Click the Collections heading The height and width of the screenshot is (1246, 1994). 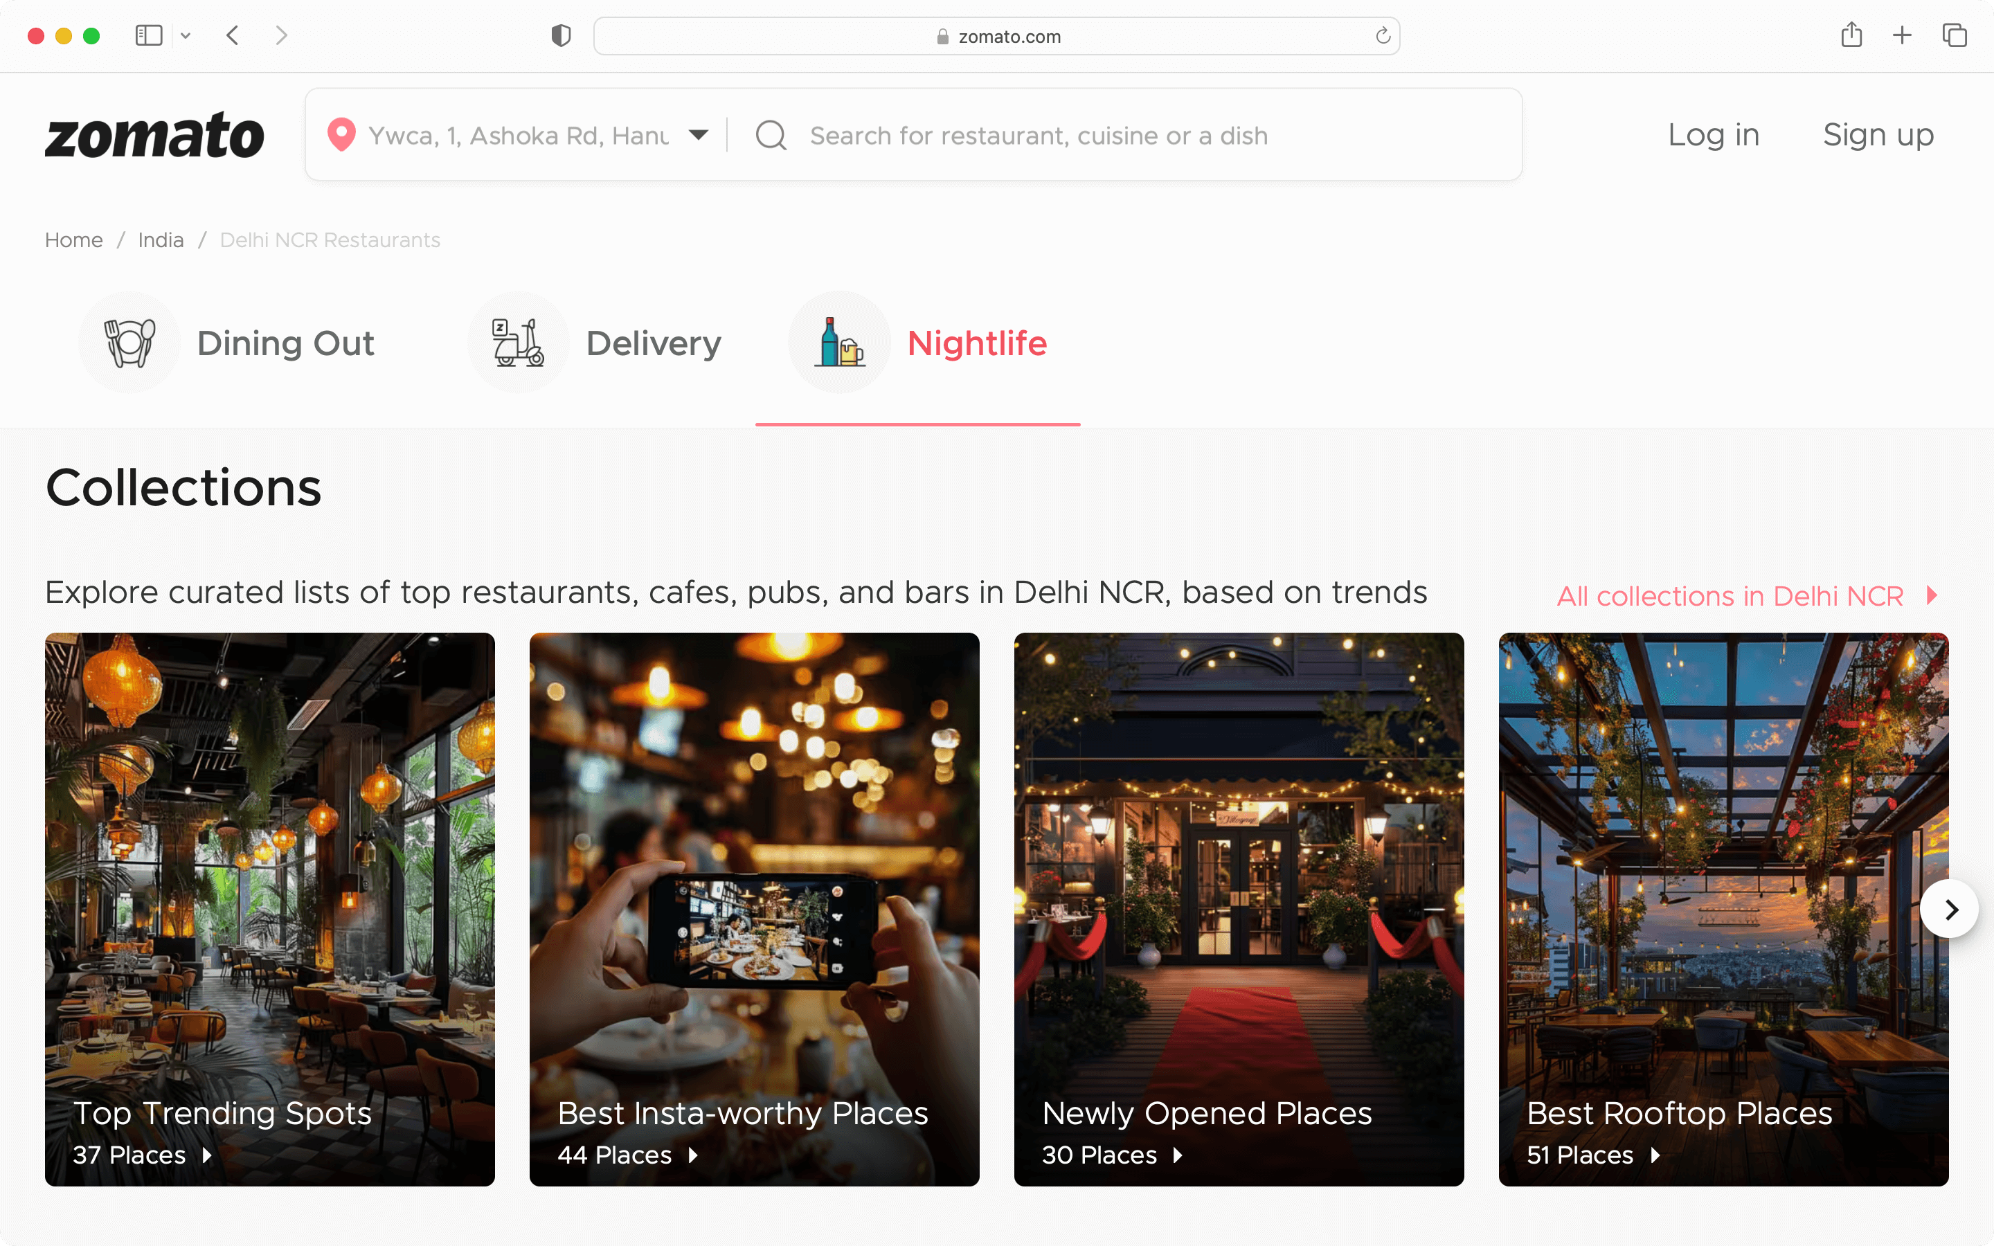click(183, 488)
